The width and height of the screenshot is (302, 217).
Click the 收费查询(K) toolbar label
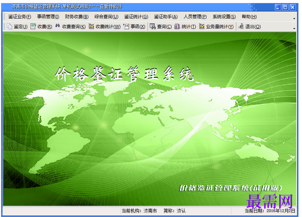pos(74,27)
